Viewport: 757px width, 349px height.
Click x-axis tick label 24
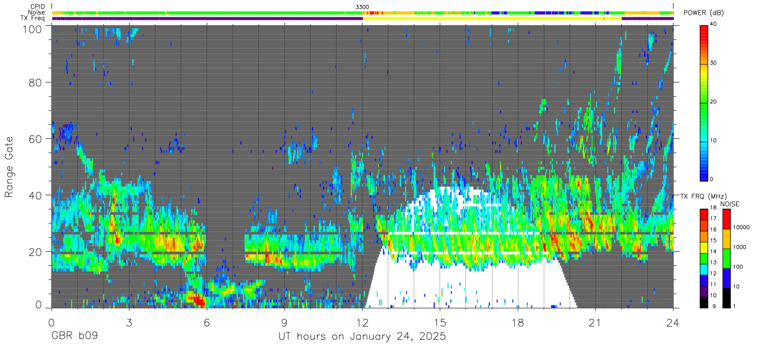point(673,323)
